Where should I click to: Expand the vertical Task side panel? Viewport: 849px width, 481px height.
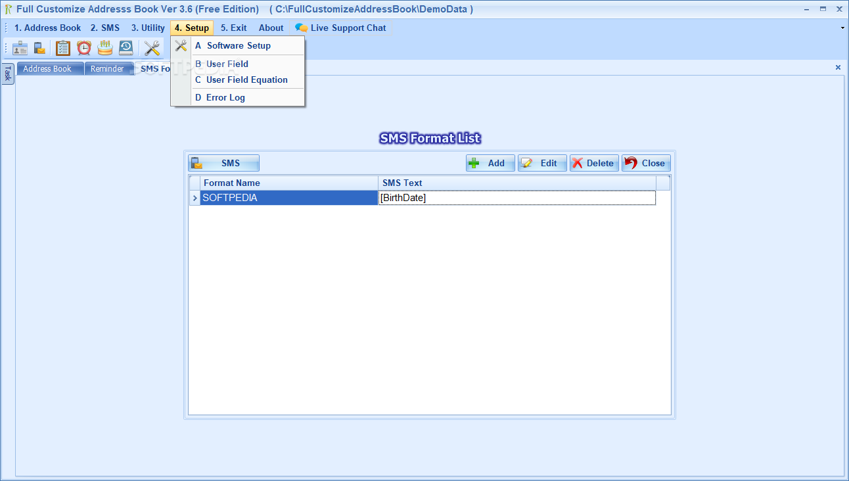pyautogui.click(x=7, y=74)
